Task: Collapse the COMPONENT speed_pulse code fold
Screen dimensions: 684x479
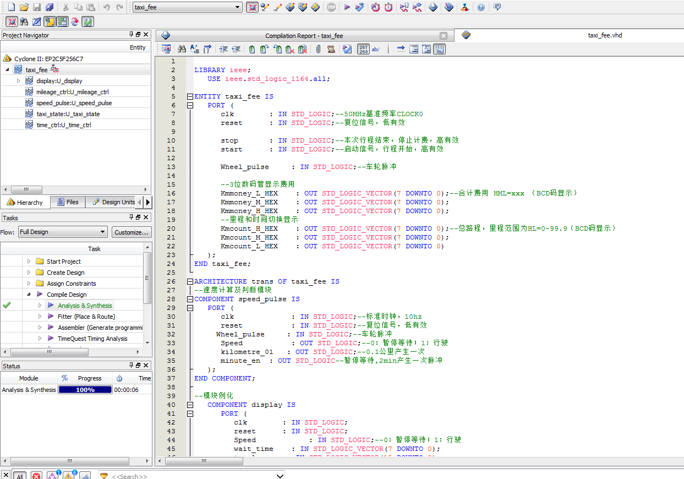Action: [x=190, y=299]
